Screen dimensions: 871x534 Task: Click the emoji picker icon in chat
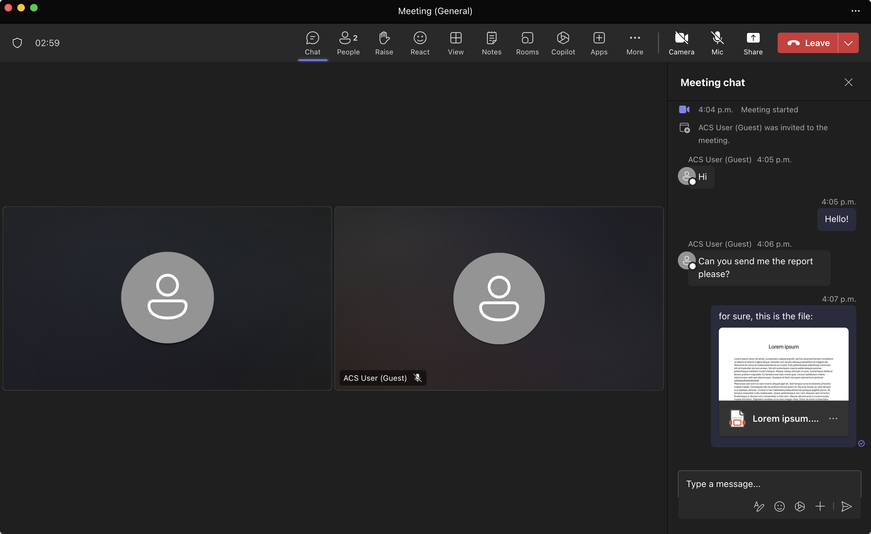tap(779, 506)
